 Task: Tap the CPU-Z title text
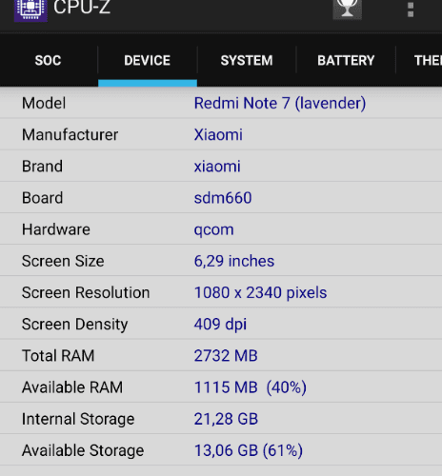tap(82, 8)
